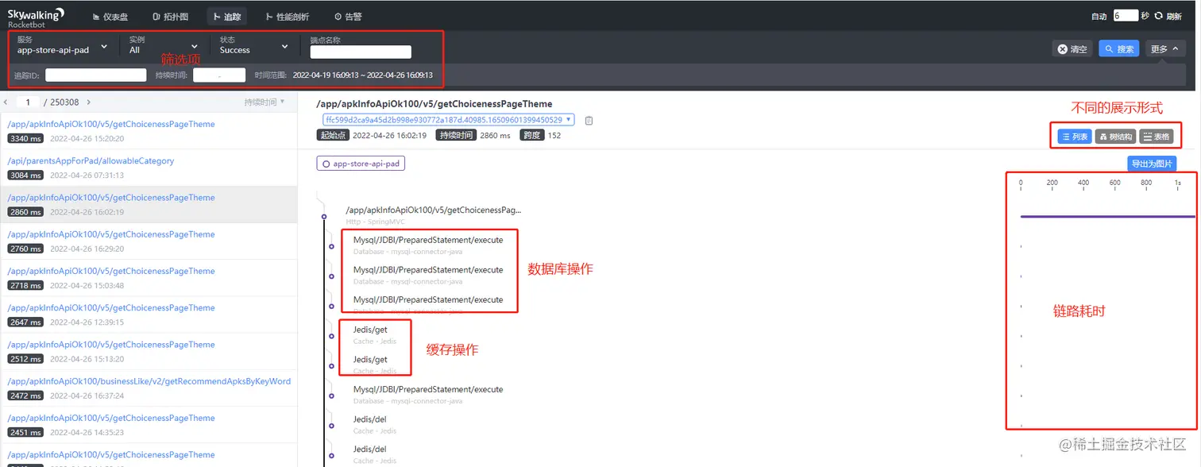Viewport: 1201px width, 467px height.
Task: Click the 搜索 search button
Action: (x=1118, y=49)
